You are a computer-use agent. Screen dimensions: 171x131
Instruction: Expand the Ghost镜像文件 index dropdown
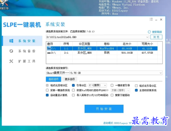[x=161, y=73]
